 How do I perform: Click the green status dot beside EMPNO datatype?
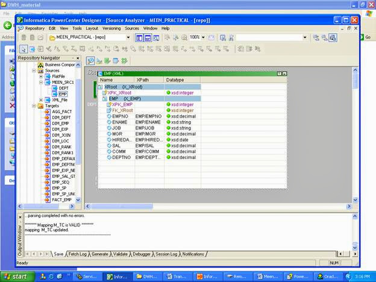click(168, 116)
